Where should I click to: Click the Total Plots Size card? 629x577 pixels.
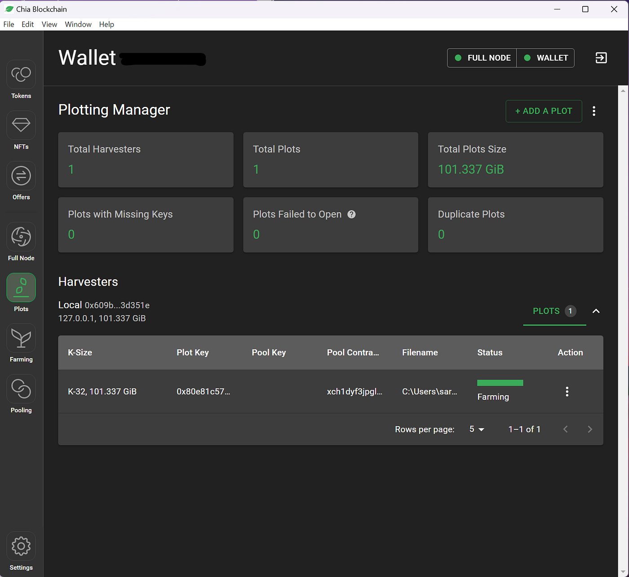[x=516, y=160]
